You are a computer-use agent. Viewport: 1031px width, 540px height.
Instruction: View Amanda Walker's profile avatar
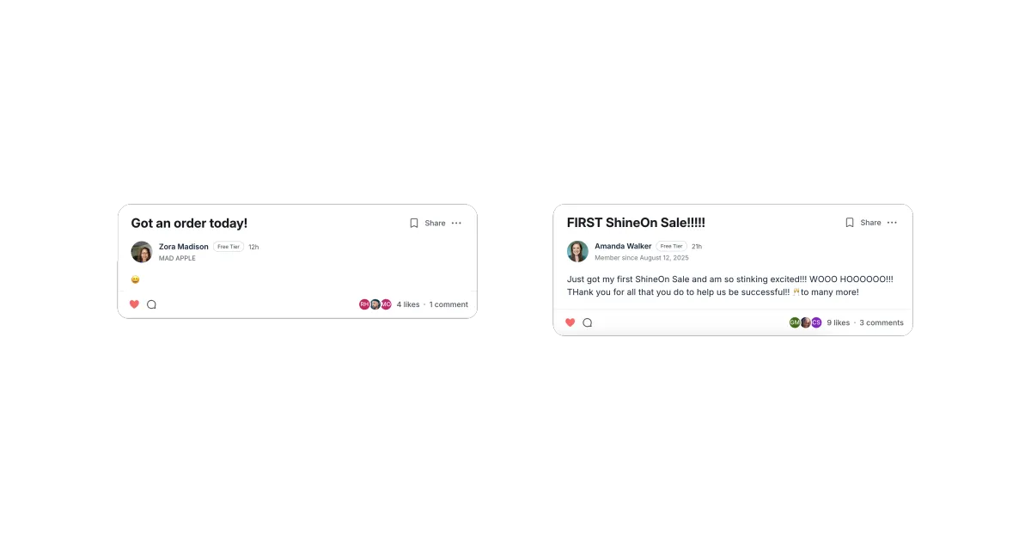[x=577, y=251]
